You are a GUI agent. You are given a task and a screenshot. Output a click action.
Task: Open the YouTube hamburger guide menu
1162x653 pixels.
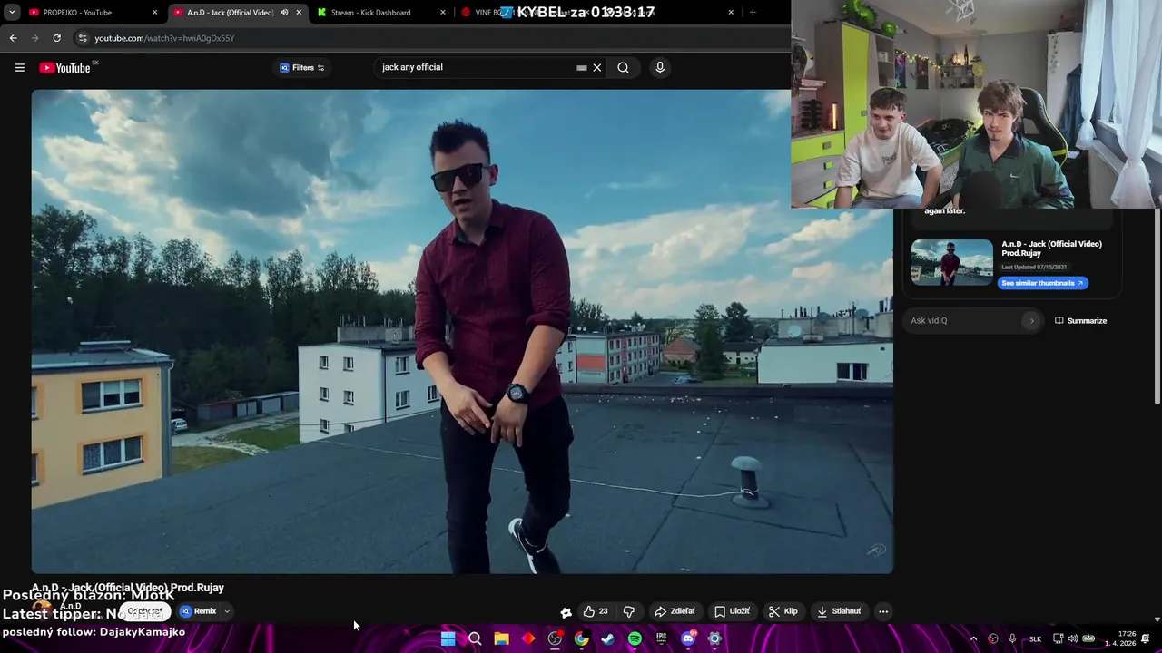19,67
